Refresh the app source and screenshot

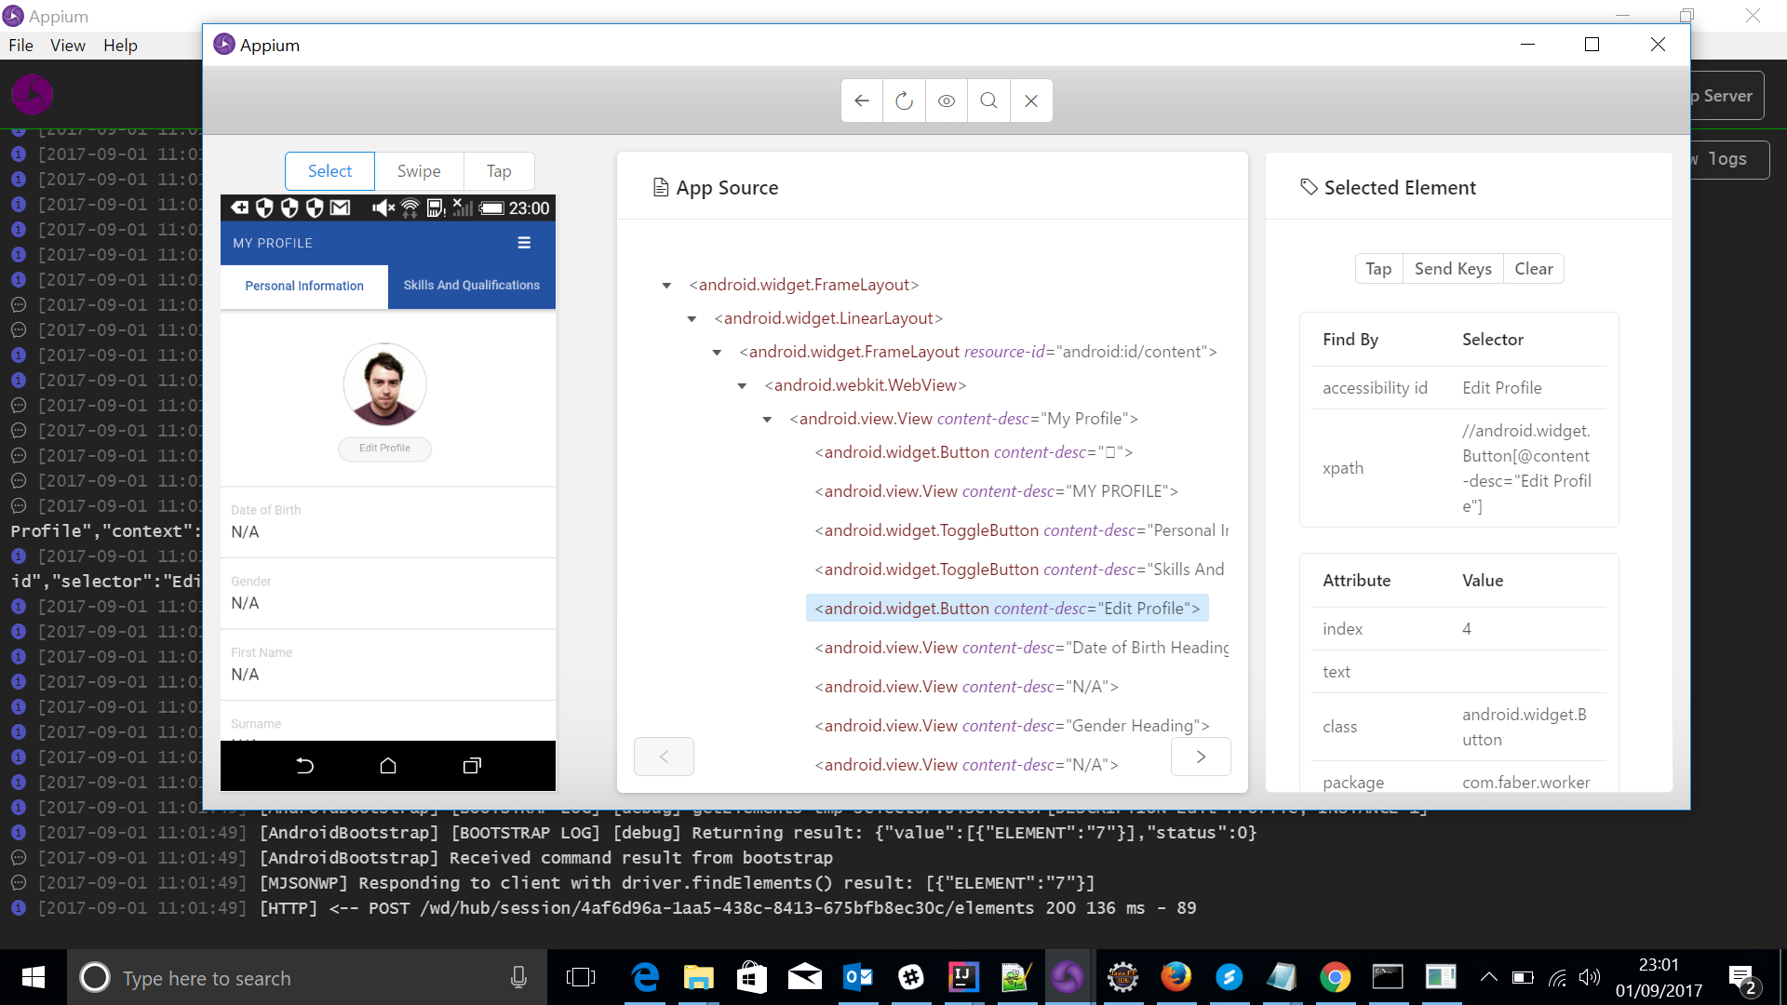click(x=904, y=100)
